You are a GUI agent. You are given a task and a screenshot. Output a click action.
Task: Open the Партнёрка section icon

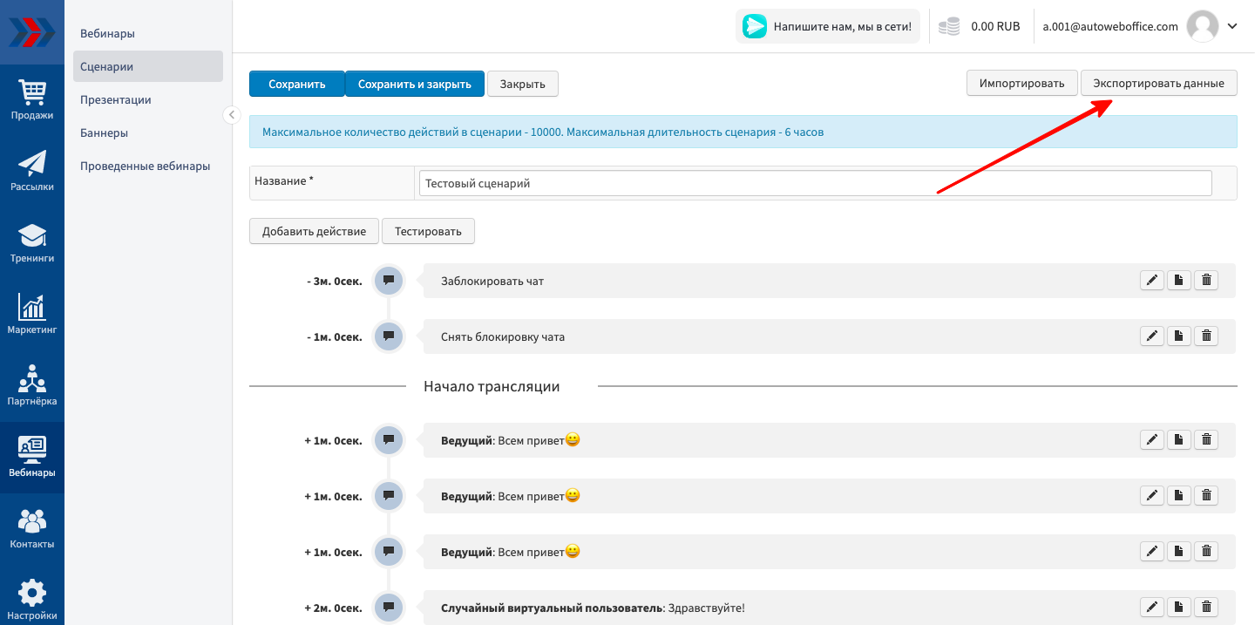tap(32, 385)
